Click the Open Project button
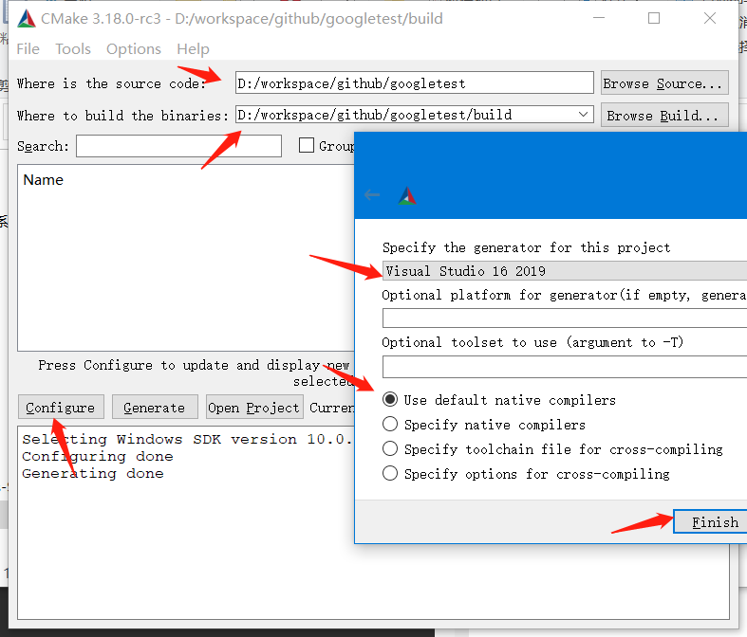 (x=254, y=408)
